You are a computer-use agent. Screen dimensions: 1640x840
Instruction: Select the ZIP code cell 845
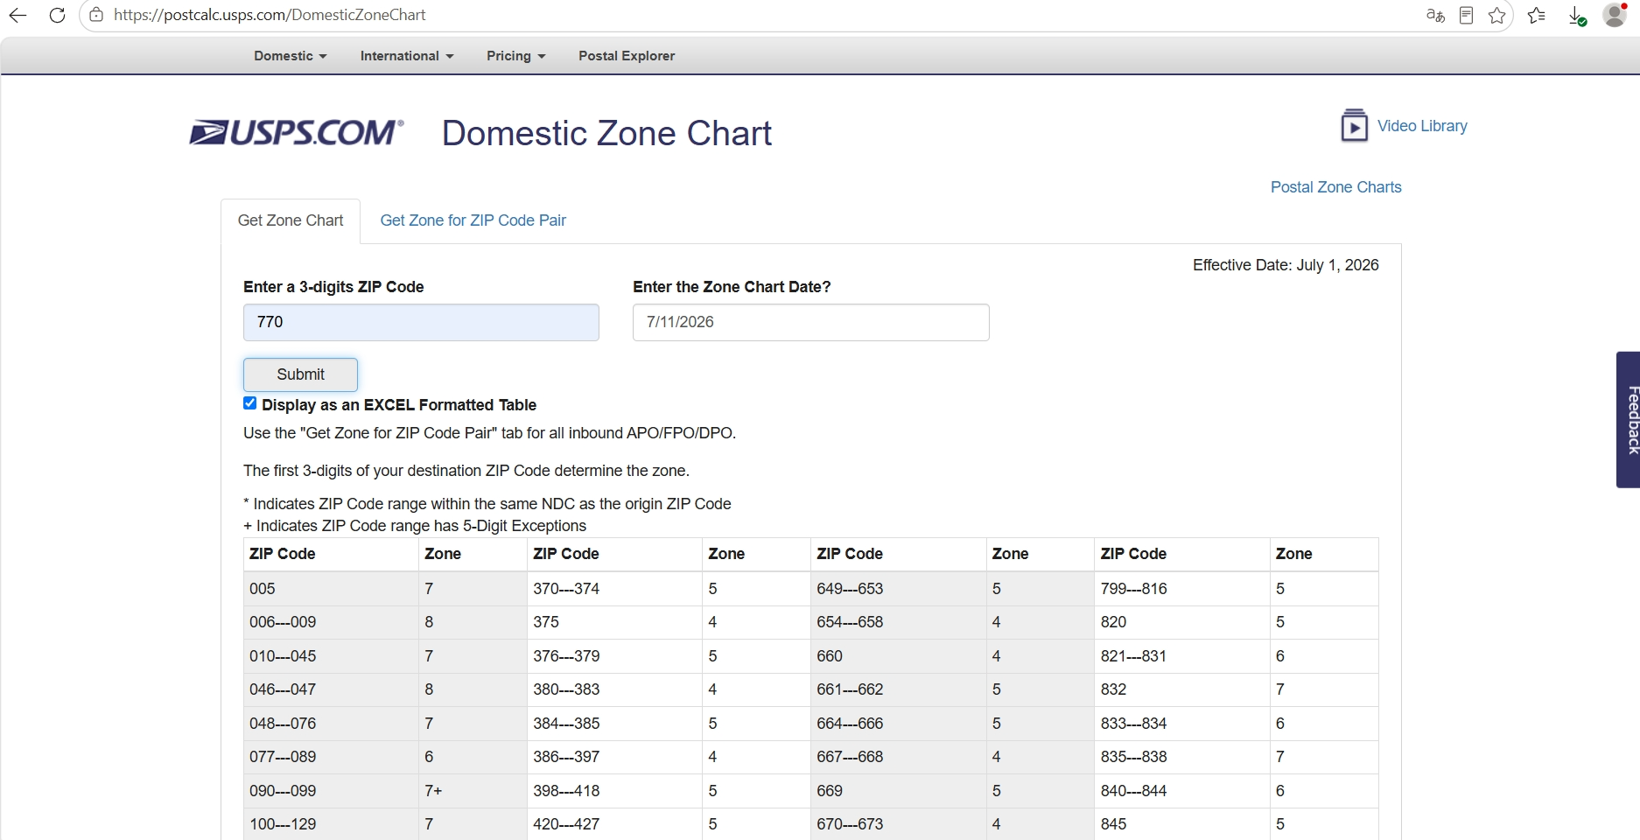(x=1181, y=824)
